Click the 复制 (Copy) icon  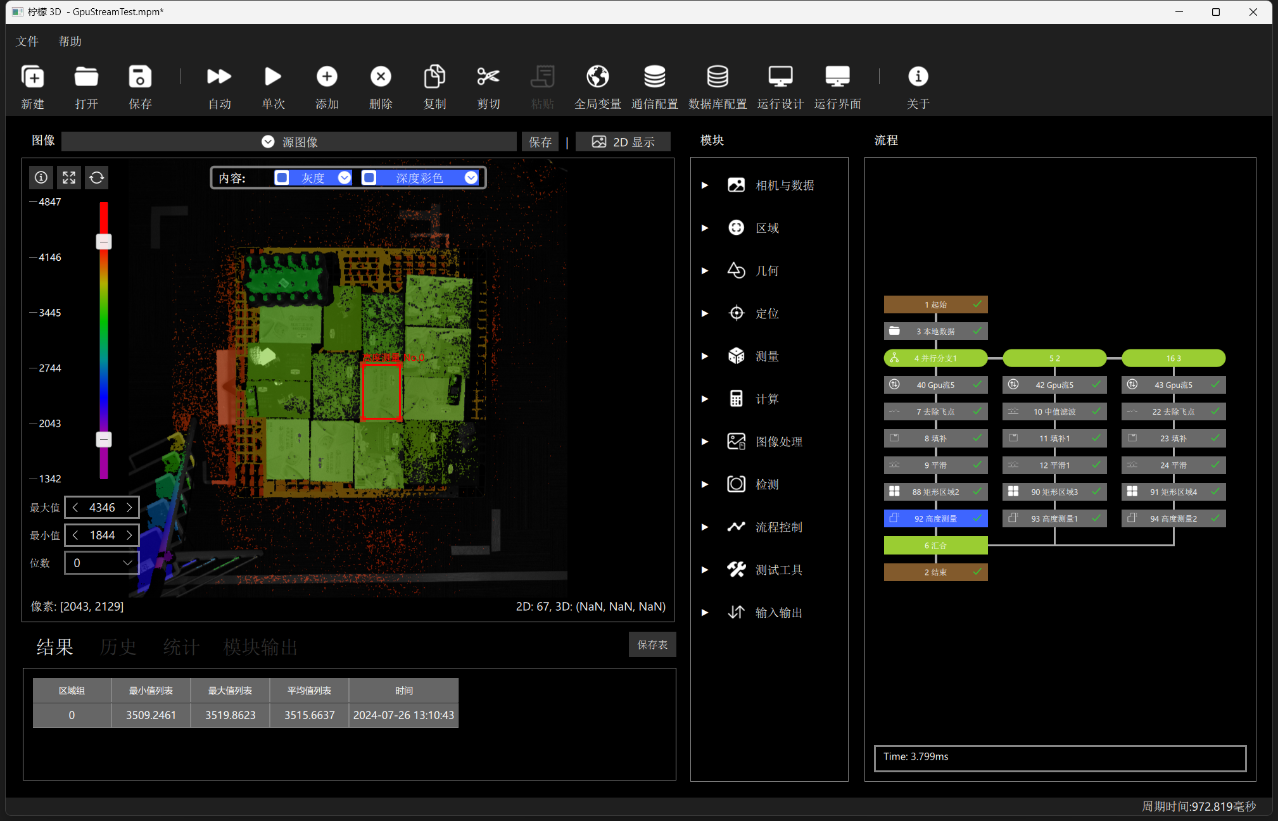click(434, 77)
